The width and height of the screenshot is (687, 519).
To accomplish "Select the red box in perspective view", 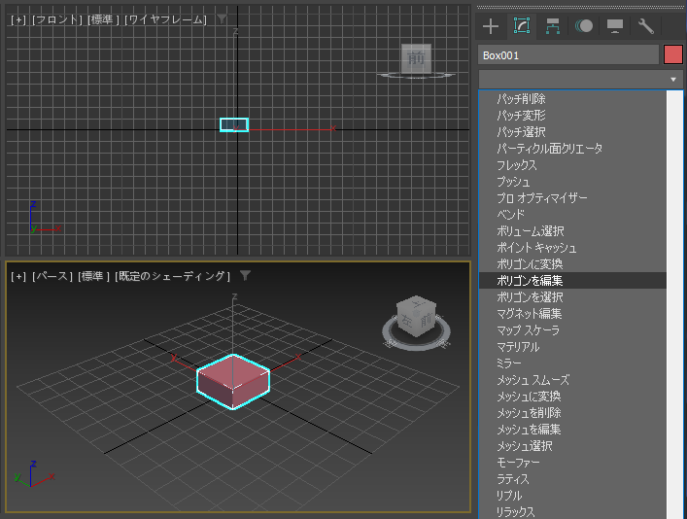I will pyautogui.click(x=233, y=382).
